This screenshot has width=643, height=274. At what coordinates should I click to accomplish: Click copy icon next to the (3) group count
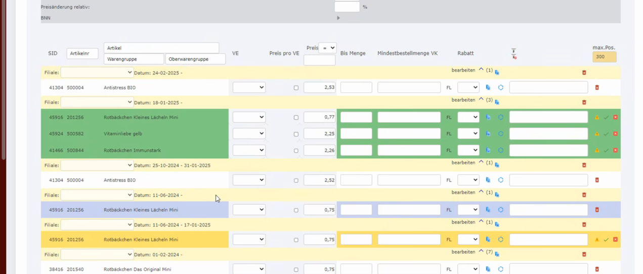pos(497,102)
